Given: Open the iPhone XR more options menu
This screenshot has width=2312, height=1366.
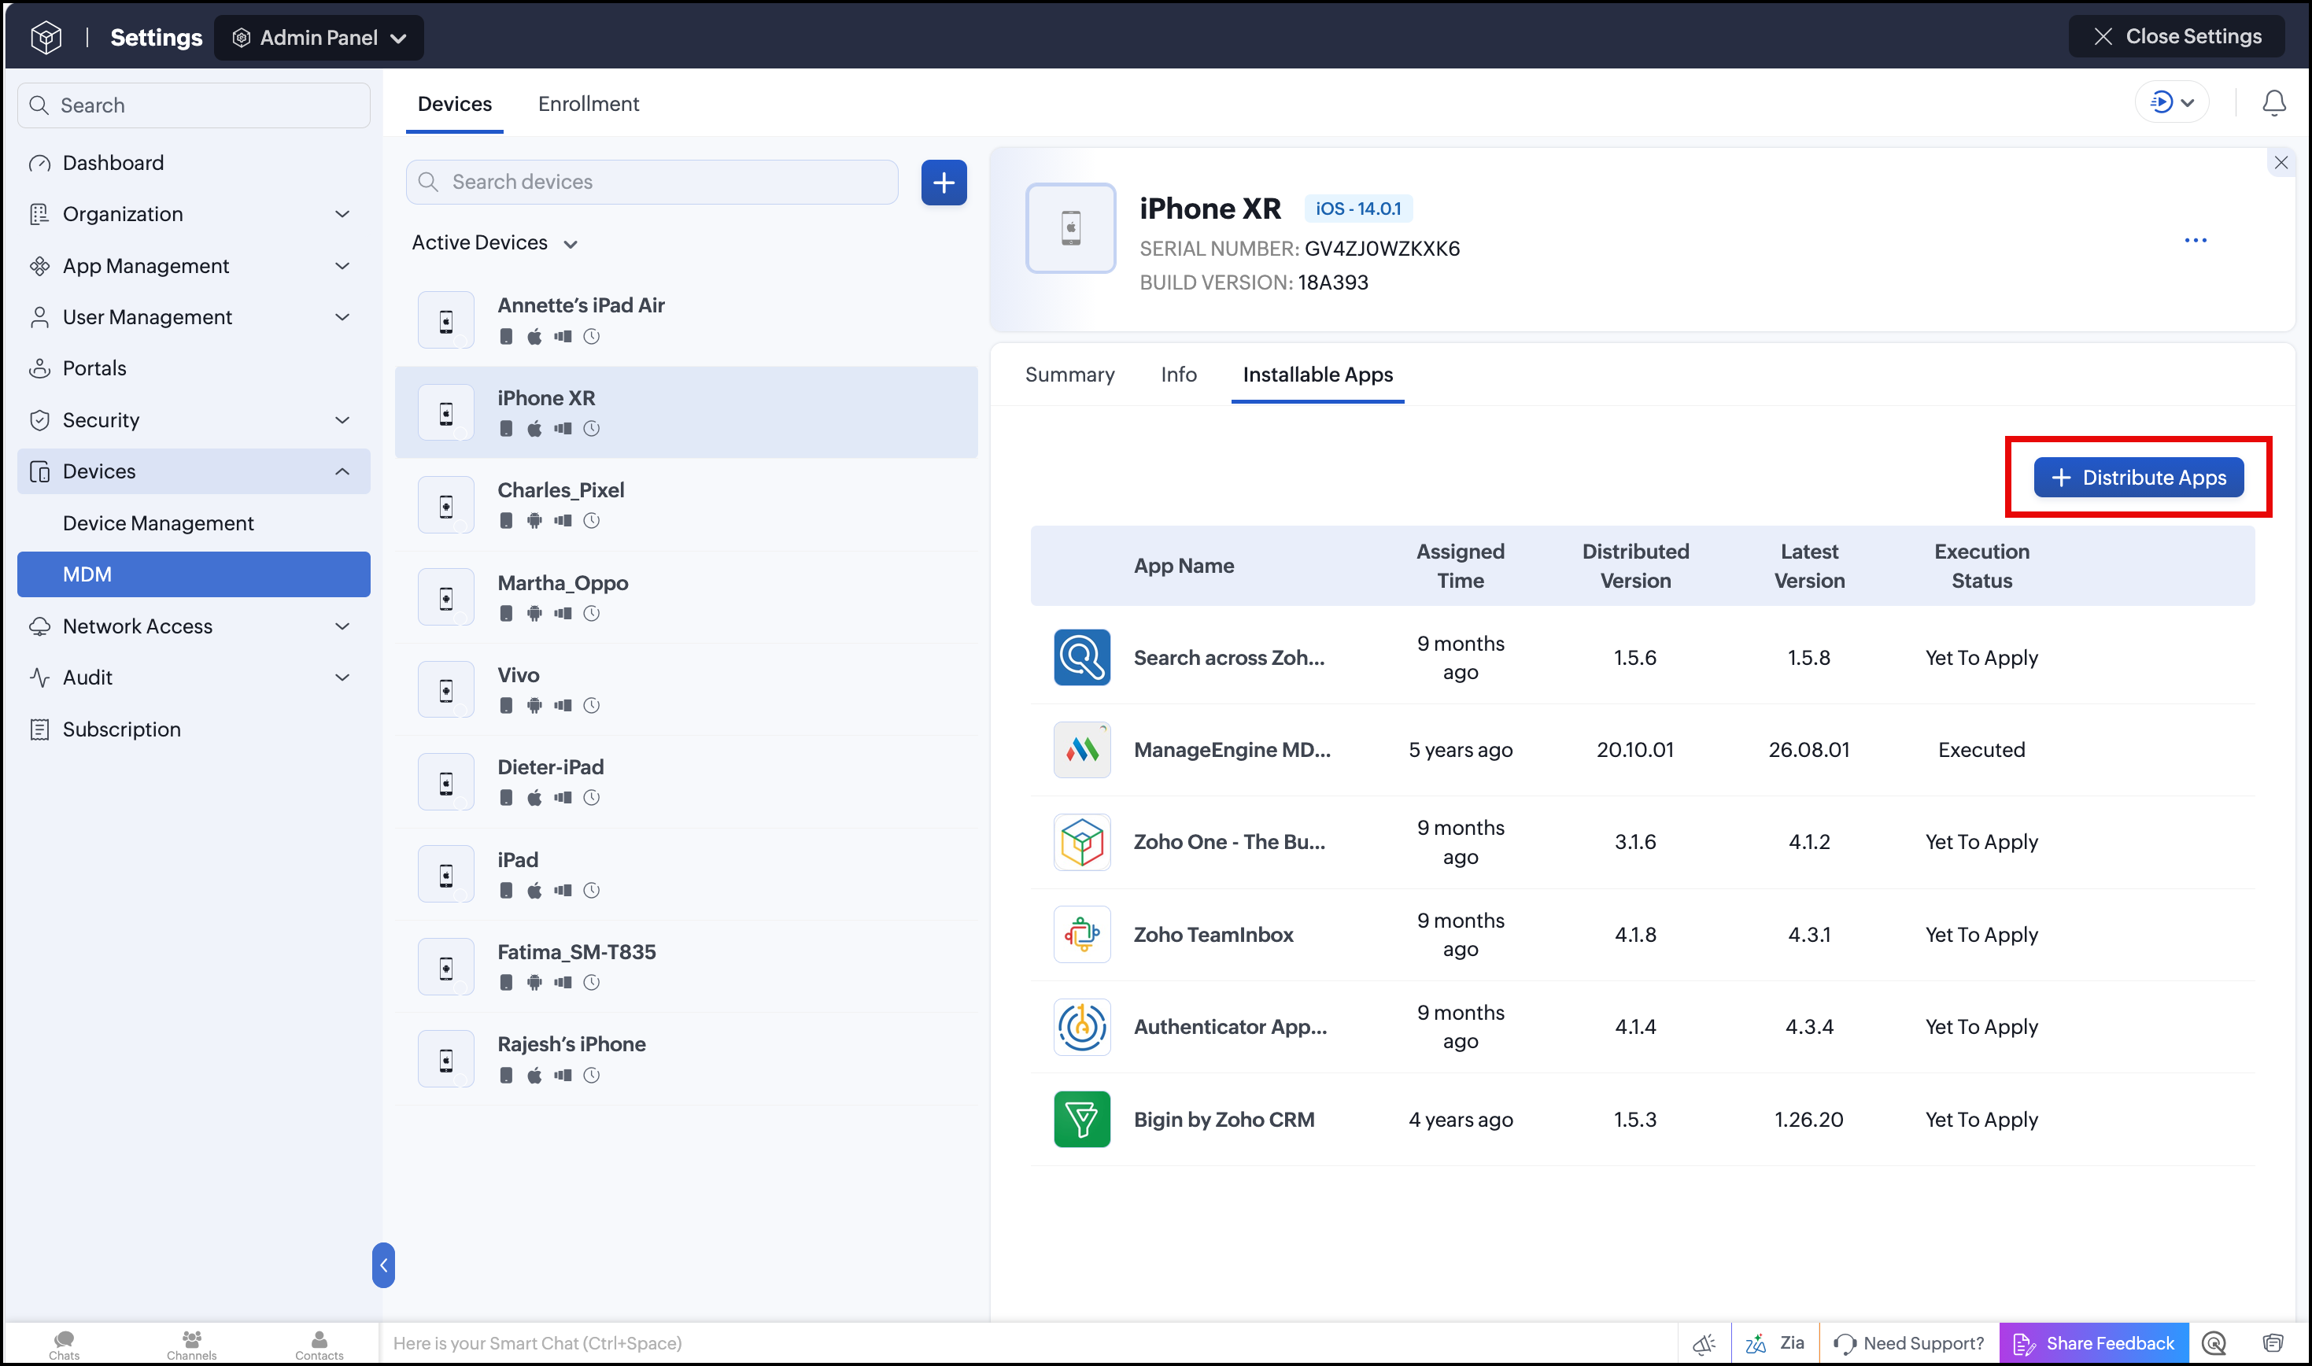Looking at the screenshot, I should click(x=2195, y=241).
